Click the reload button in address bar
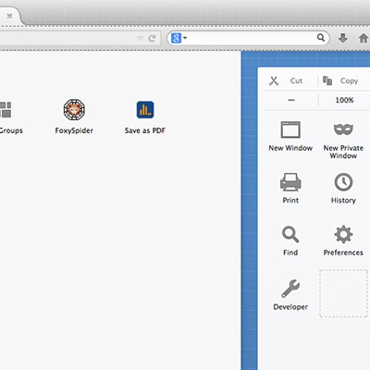The width and height of the screenshot is (370, 370). click(x=152, y=38)
